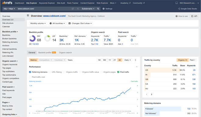Click the AR value 132,924
The height and width of the screenshot is (117, 201).
click(36, 44)
